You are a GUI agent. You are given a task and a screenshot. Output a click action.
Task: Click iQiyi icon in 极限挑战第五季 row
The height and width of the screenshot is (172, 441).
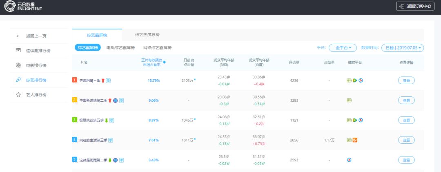(x=349, y=120)
